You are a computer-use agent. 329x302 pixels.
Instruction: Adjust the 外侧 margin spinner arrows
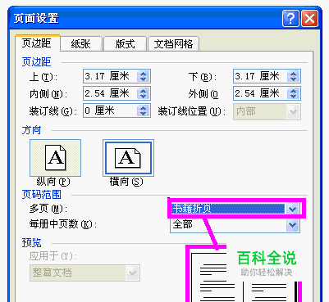point(294,93)
